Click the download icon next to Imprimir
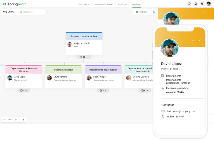214x141 pixels. click(154, 12)
